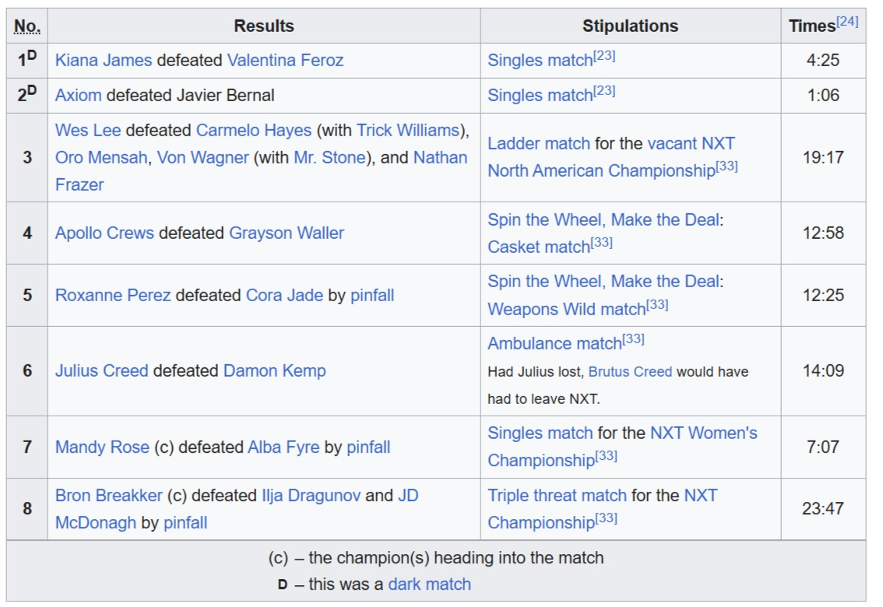Image resolution: width=883 pixels, height=607 pixels.
Task: Follow the dark match legend link
Action: [429, 584]
